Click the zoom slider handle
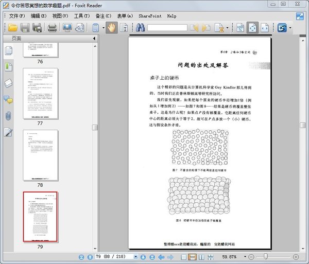 266,256
